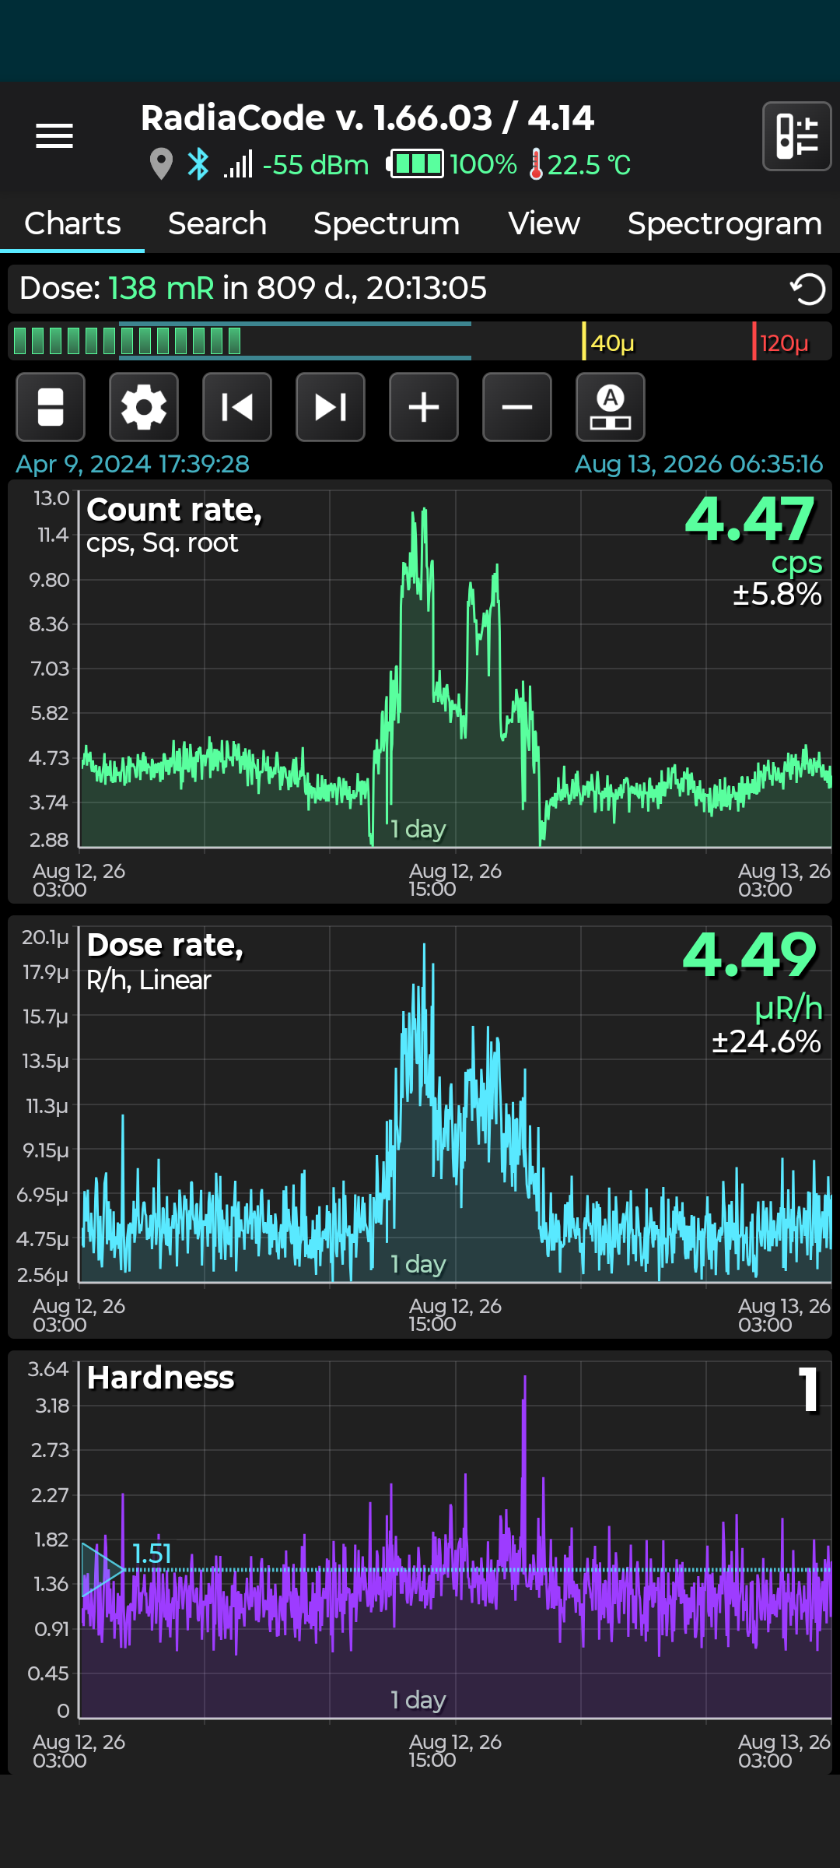Open the Spectrum tab
Viewport: 840px width, 1868px height.
(x=387, y=223)
